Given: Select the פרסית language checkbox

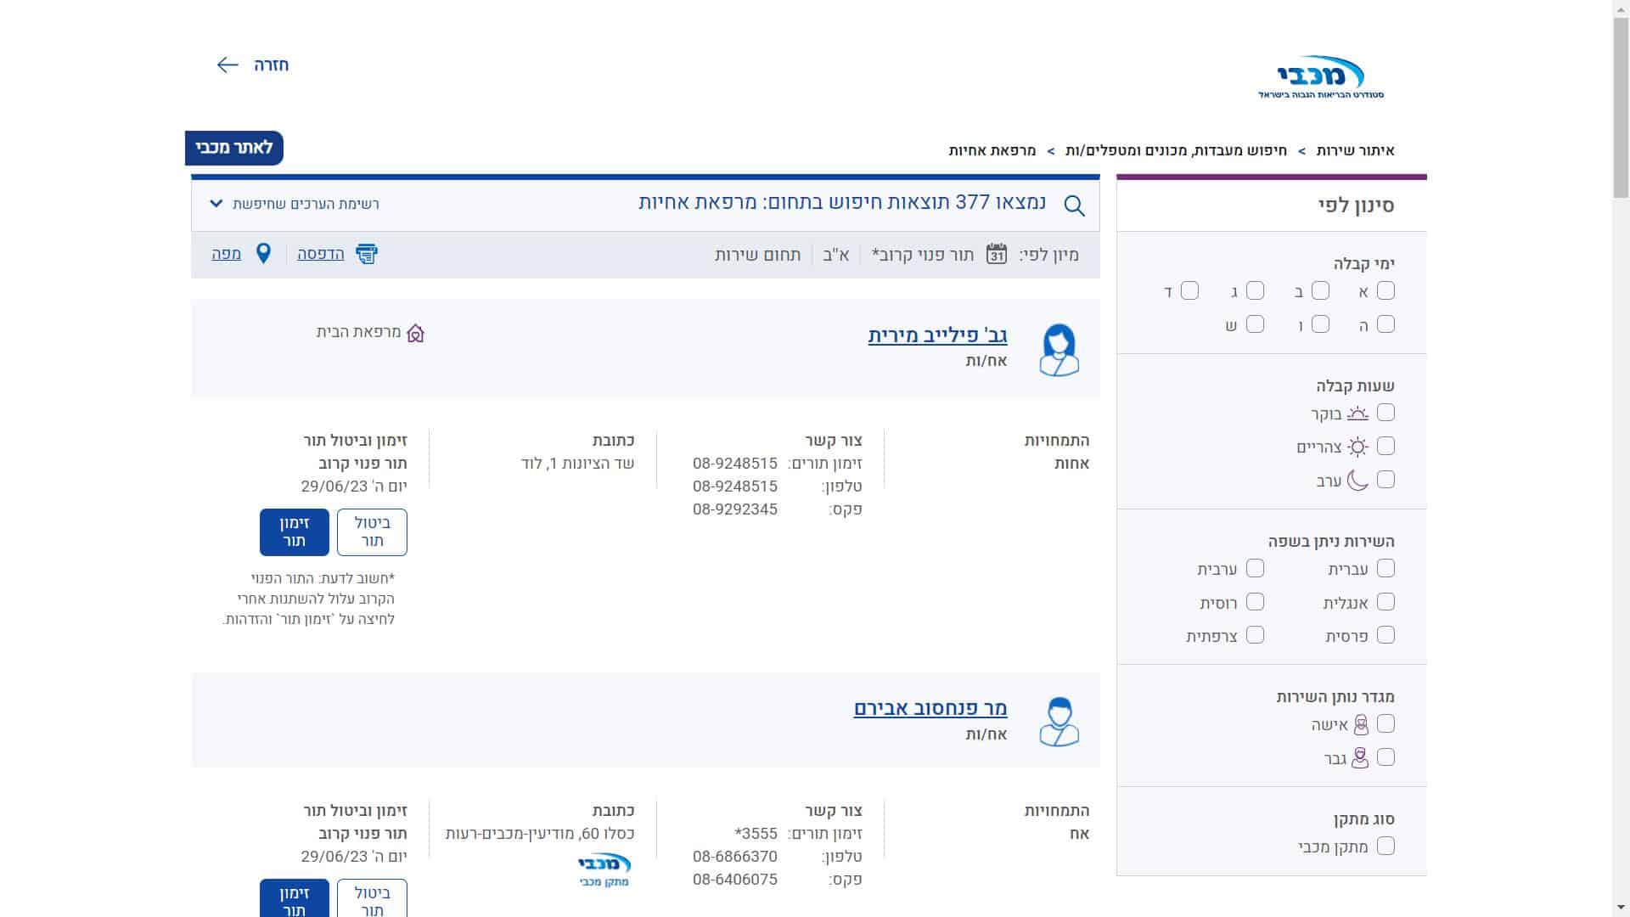Looking at the screenshot, I should (1385, 635).
